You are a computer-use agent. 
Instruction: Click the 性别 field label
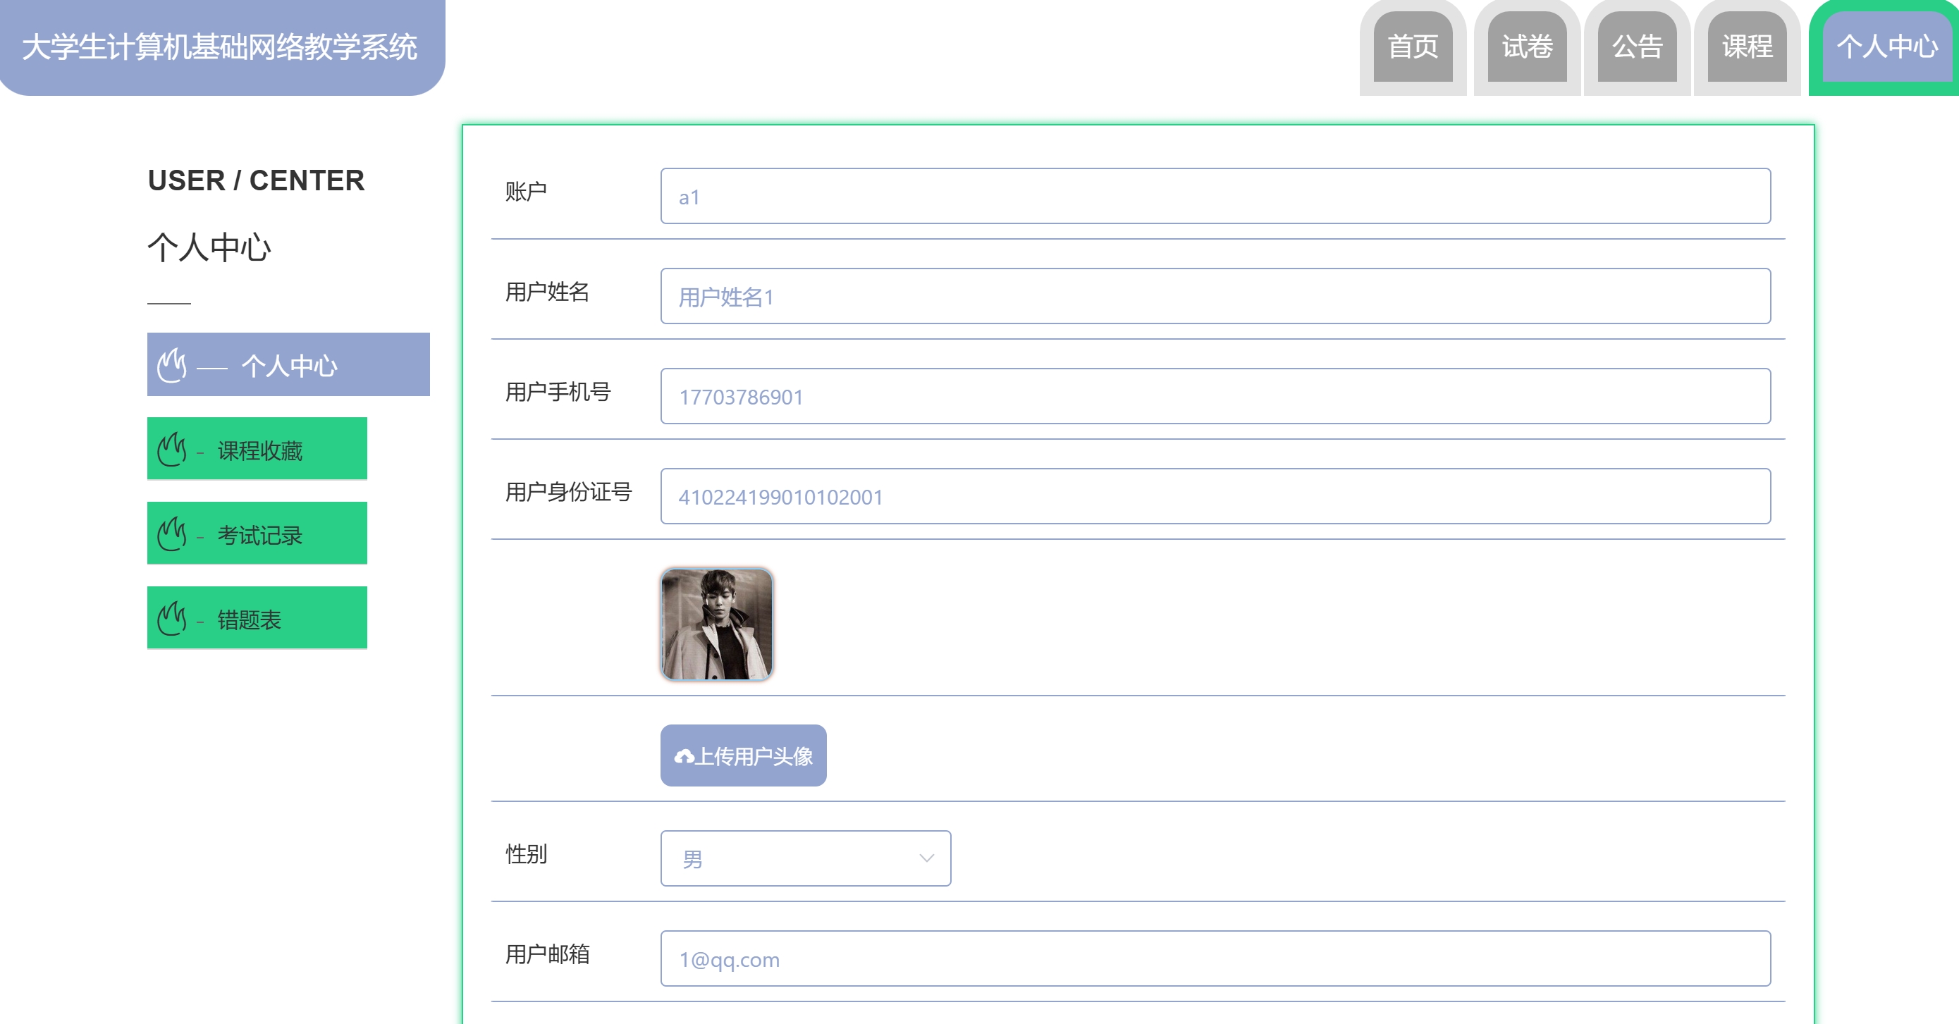[527, 853]
